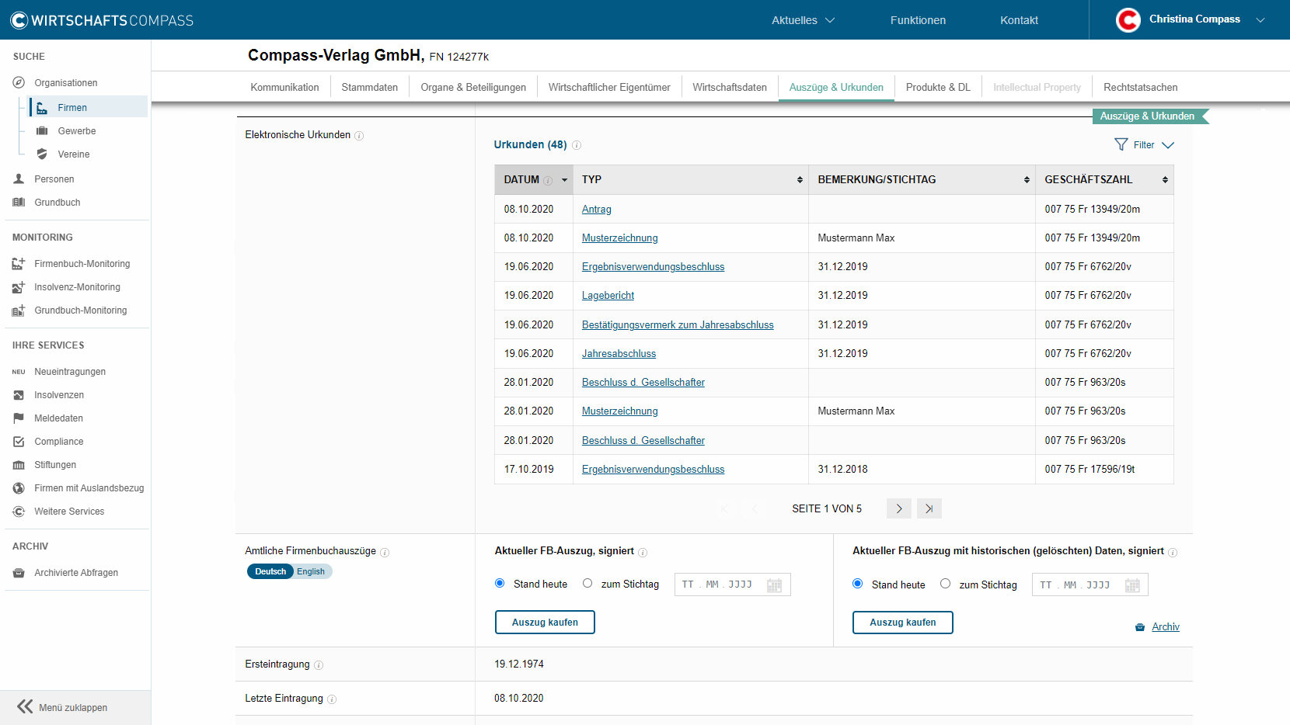Click the Meldedaten flag icon
Screen dimensions: 1290x725
19,418
